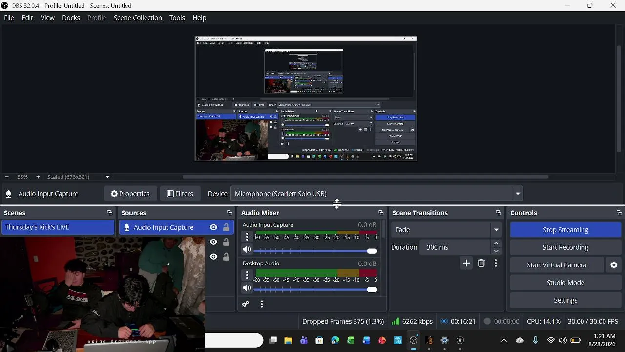The height and width of the screenshot is (352, 625).
Task: Click the microphone tray icon
Action: point(536,340)
